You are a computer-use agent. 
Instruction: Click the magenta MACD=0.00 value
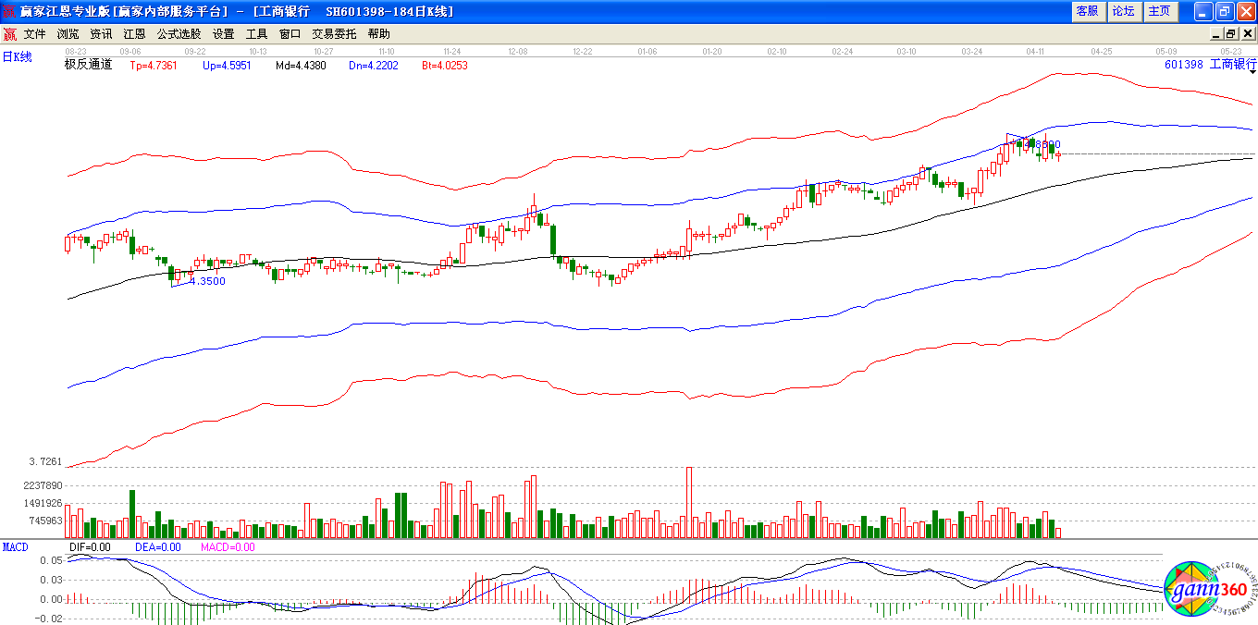[228, 547]
